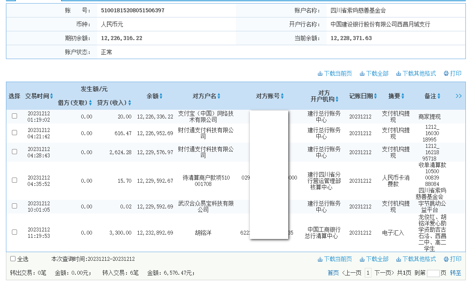
Task: Sort by 对方开户机构 column arrows
Action: [x=337, y=99]
